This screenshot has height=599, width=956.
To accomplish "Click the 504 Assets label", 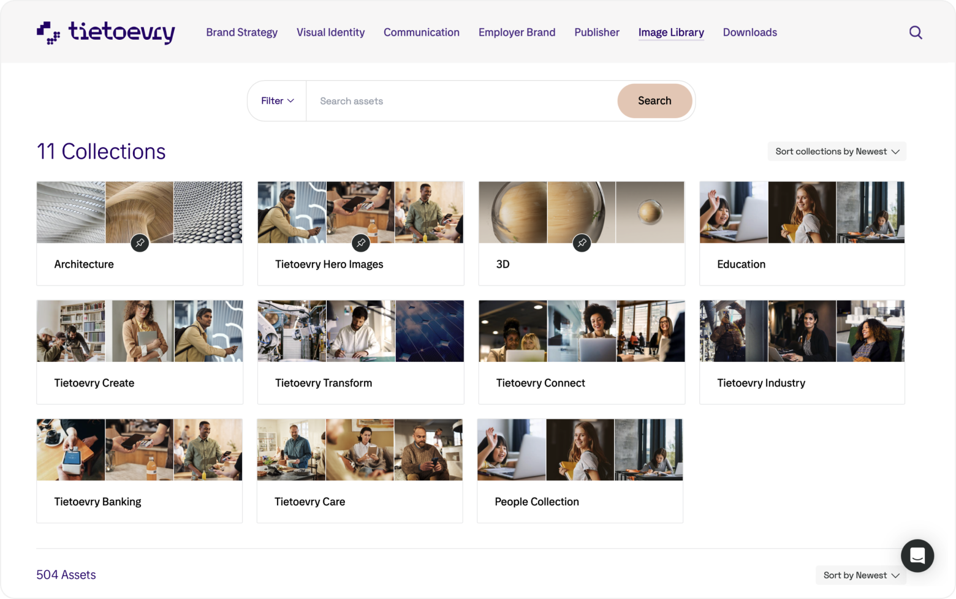I will point(66,575).
